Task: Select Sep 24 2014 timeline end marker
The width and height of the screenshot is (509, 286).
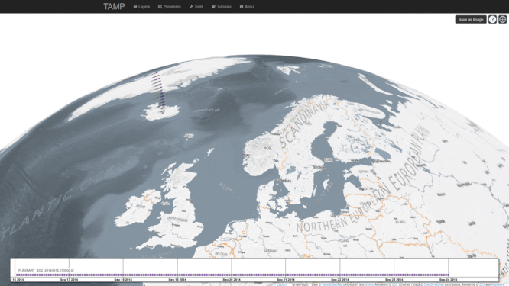Action: click(x=449, y=279)
